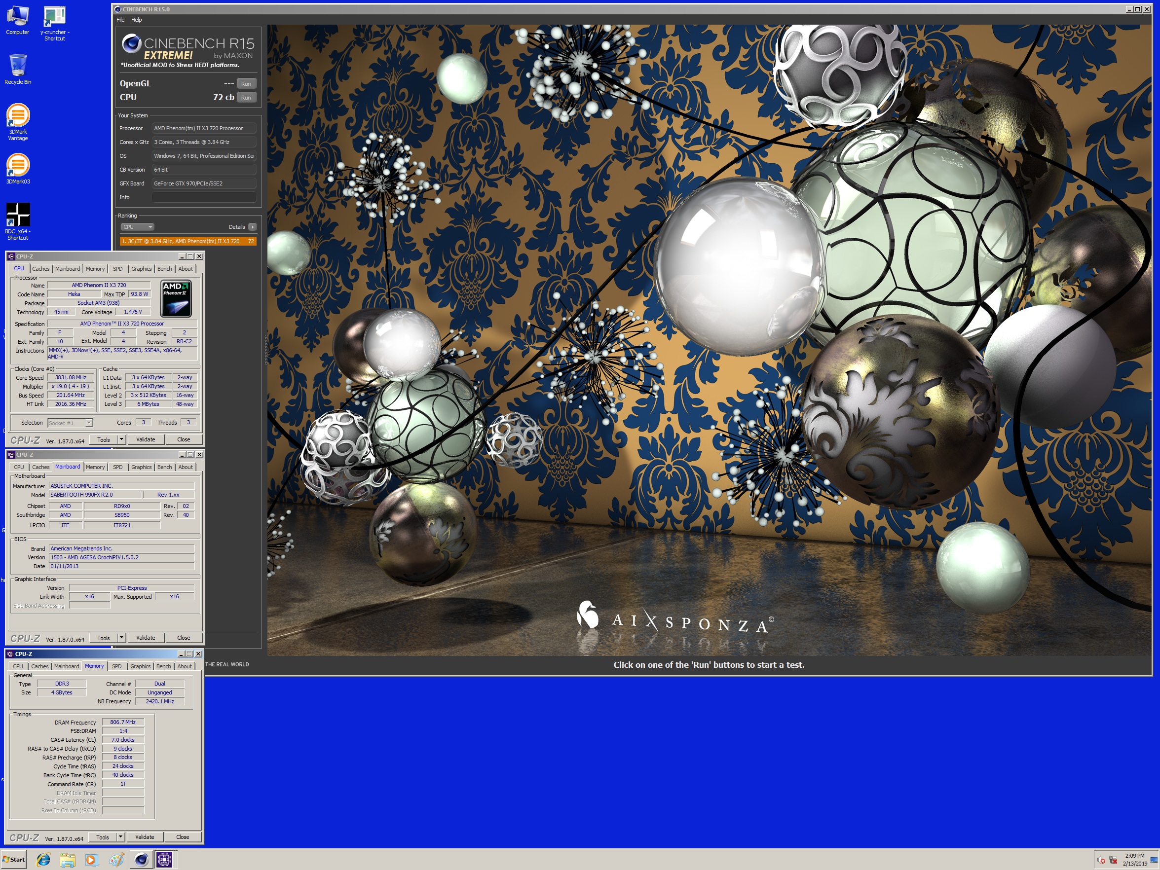Click Close button in Mainboard CPU-Z window
The height and width of the screenshot is (870, 1160).
(x=184, y=638)
